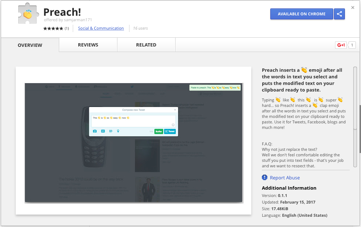This screenshot has height=227, width=361.
Task: Click the +1 count bubble
Action: click(352, 45)
